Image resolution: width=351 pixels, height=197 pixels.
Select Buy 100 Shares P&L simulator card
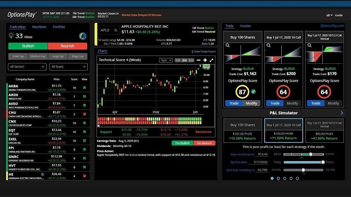pyautogui.click(x=243, y=130)
